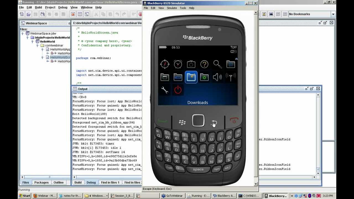
Task: Collapse the HelloWorld project node
Action: pos(32,41)
